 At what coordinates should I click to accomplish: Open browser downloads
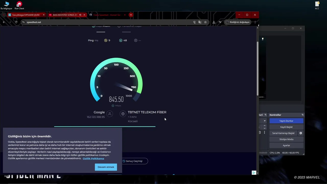click(x=214, y=22)
